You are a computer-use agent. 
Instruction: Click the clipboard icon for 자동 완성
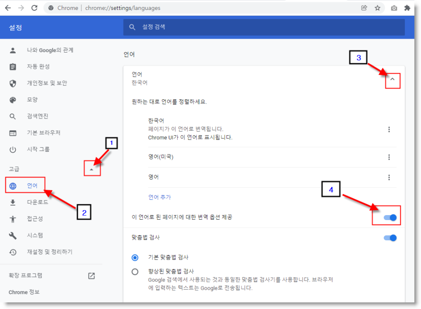point(13,67)
